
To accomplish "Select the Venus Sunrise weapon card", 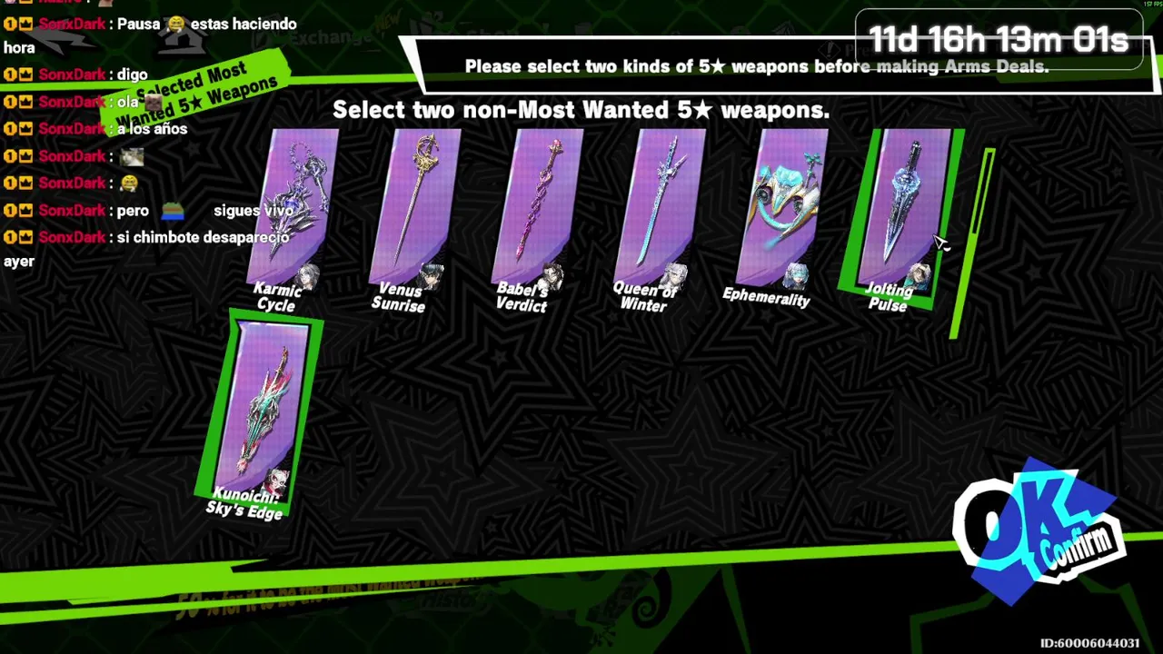I will (416, 218).
